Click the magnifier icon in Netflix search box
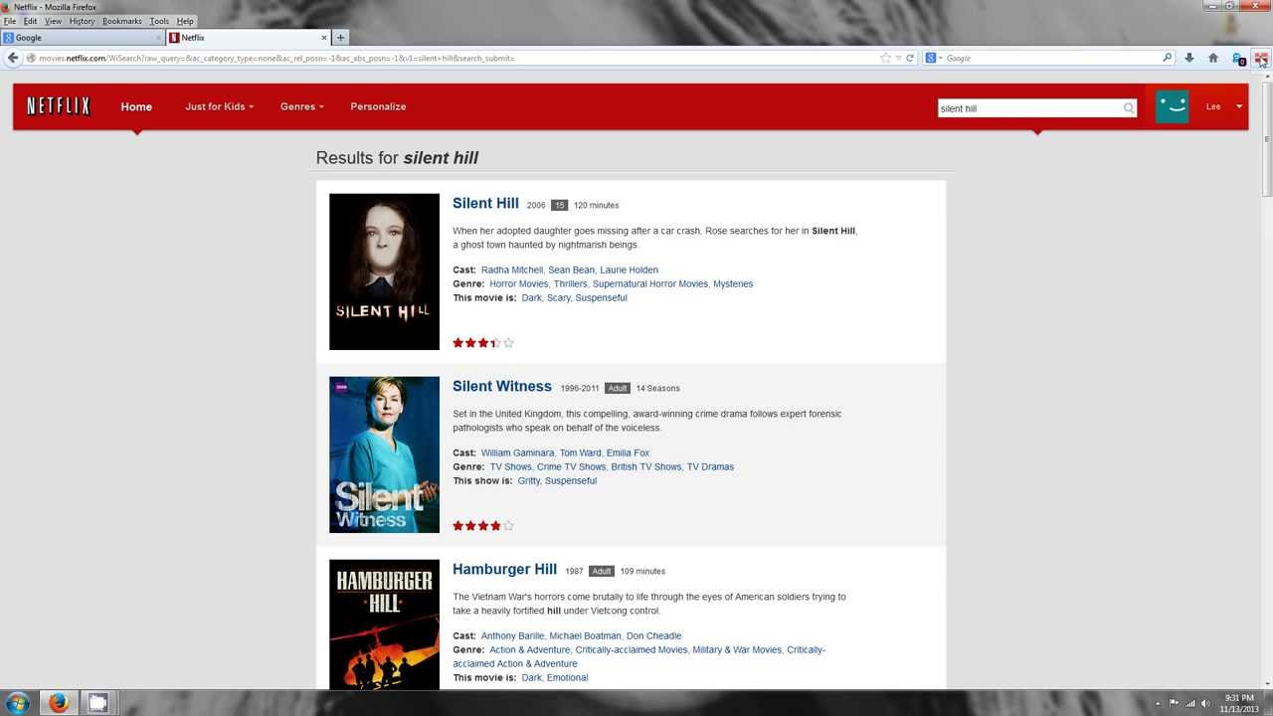Screen dimensions: 1273x716 point(1129,108)
